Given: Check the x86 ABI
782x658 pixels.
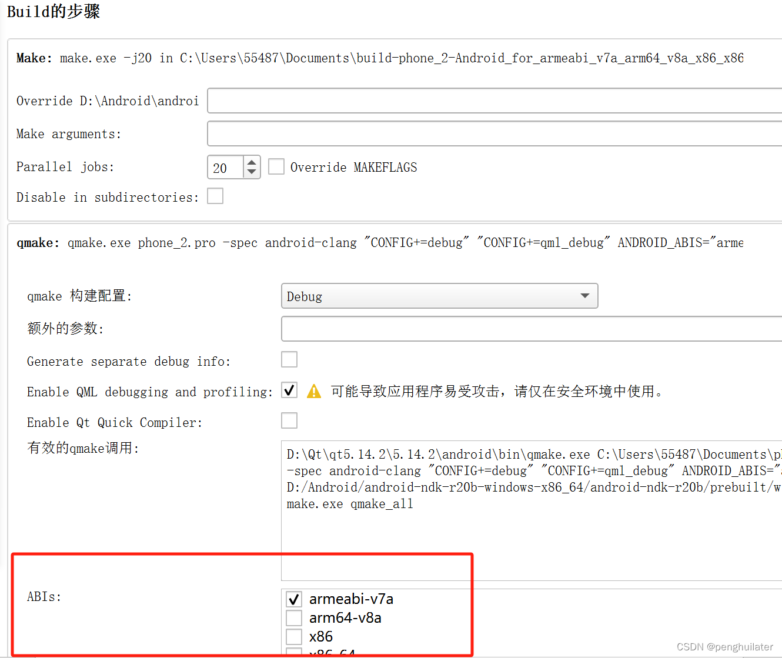Looking at the screenshot, I should click(294, 636).
